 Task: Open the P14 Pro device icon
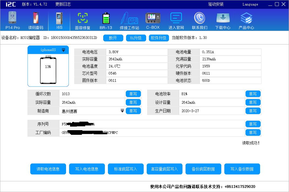coord(13,18)
